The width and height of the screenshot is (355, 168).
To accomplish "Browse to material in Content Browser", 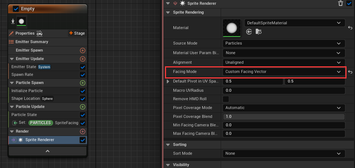I will (x=259, y=32).
